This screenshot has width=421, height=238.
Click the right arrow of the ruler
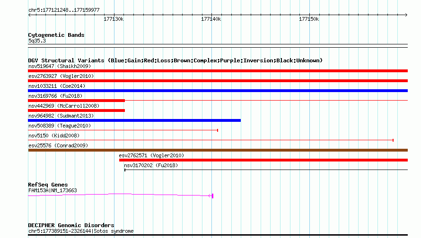pos(406,15)
